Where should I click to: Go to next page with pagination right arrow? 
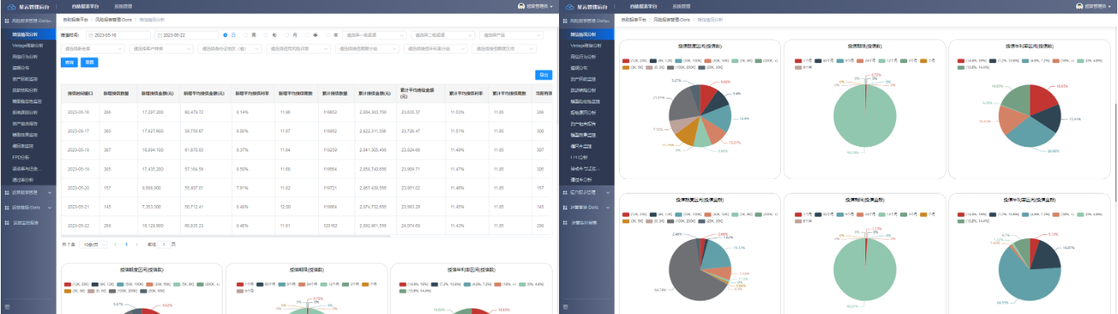137,245
